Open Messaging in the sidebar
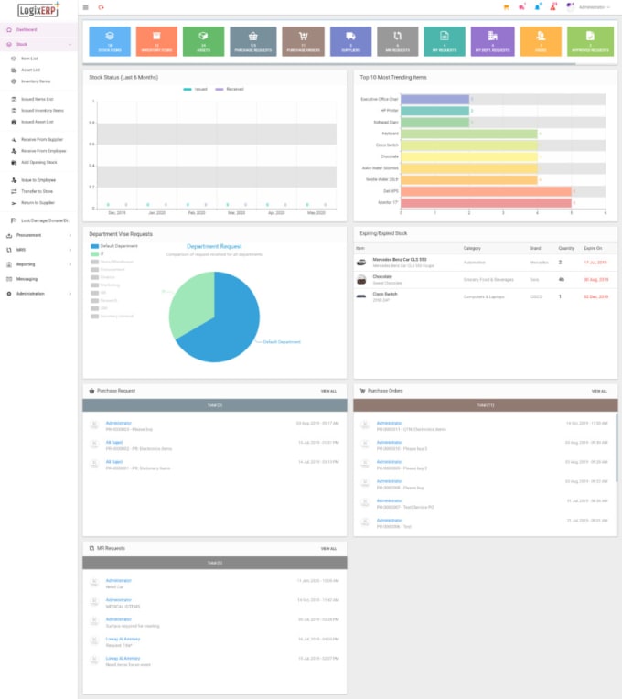The width and height of the screenshot is (622, 699). 38,279
